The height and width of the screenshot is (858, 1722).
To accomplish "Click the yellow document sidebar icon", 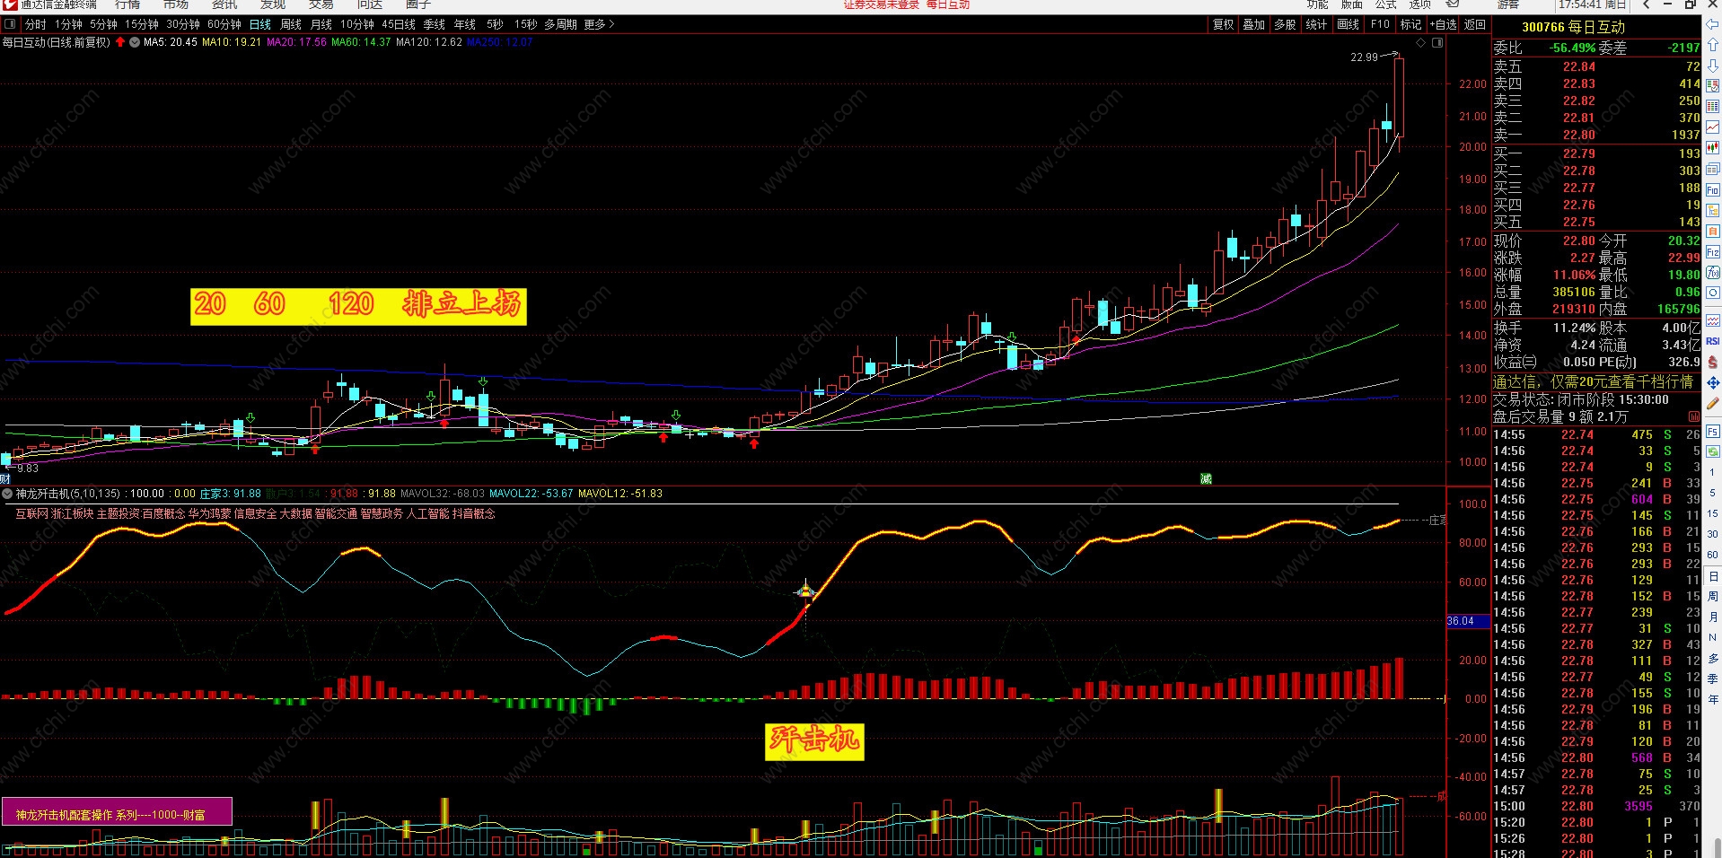I will tap(1713, 232).
